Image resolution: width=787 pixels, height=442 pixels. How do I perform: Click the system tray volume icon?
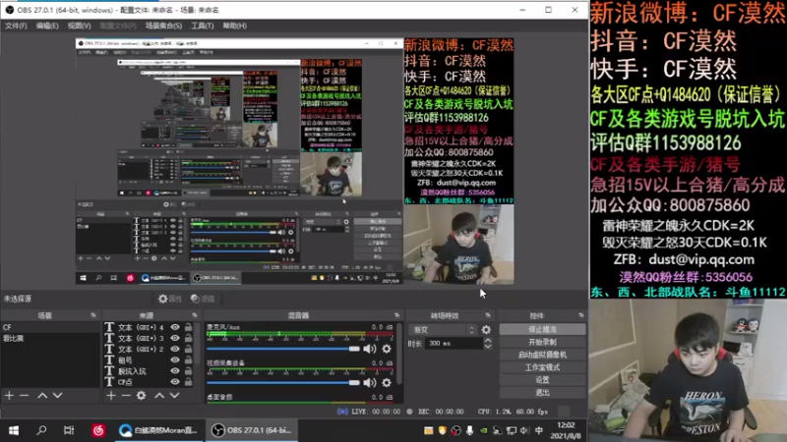tap(524, 430)
